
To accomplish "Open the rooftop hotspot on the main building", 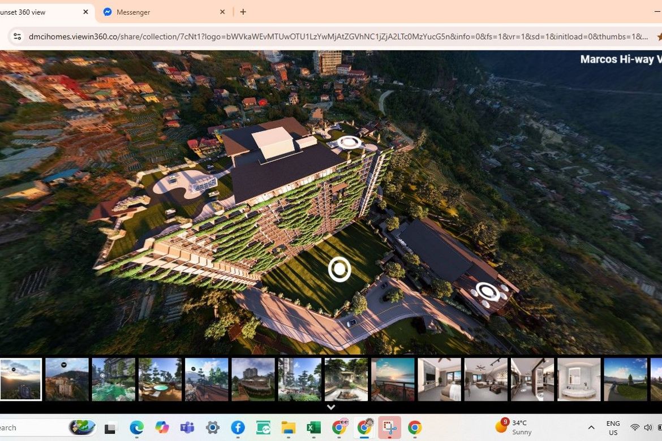I will pyautogui.click(x=349, y=142).
